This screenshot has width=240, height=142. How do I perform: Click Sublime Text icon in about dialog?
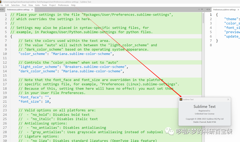(181, 99)
